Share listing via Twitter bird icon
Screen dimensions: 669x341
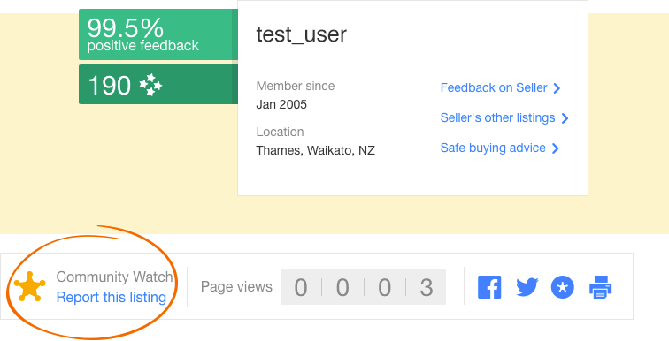pos(527,287)
